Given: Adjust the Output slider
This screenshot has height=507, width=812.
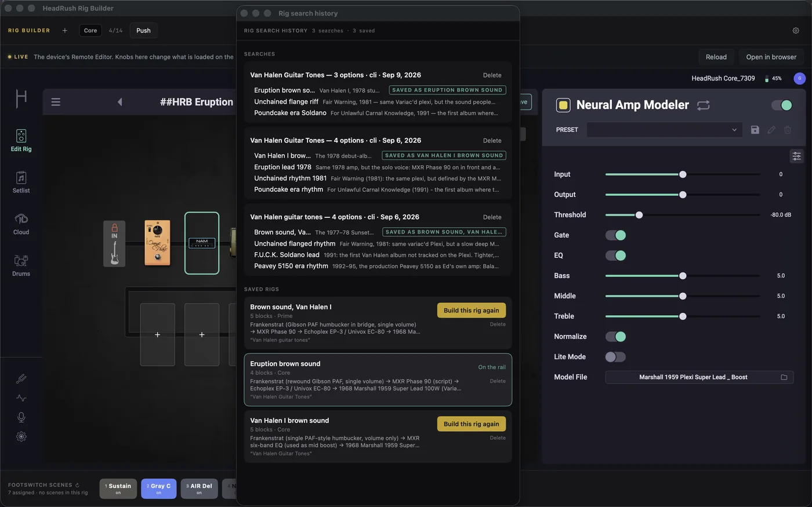Looking at the screenshot, I should pyautogui.click(x=683, y=195).
